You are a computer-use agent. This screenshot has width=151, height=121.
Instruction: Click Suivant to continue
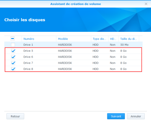point(116,116)
